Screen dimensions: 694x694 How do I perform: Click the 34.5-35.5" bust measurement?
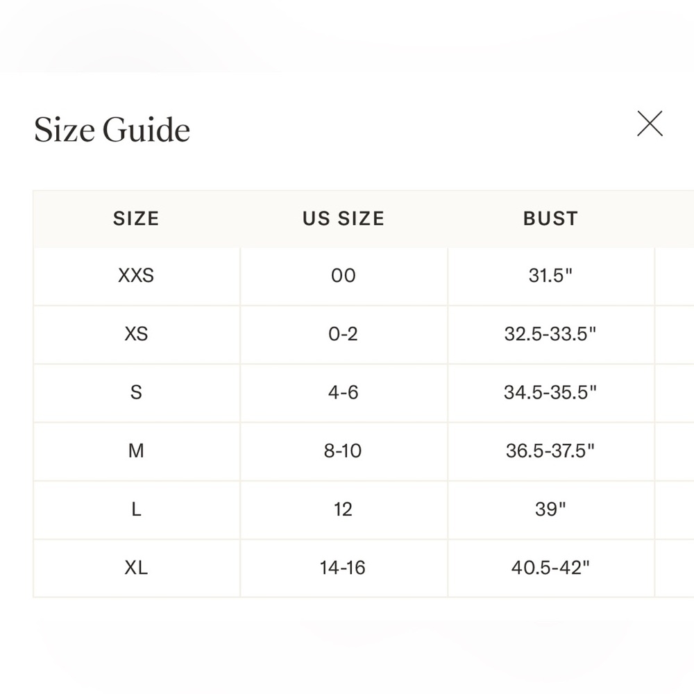(x=550, y=392)
